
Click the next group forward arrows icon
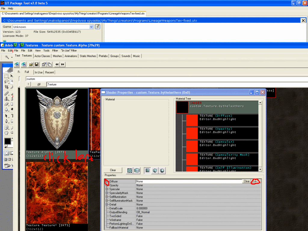point(63,64)
